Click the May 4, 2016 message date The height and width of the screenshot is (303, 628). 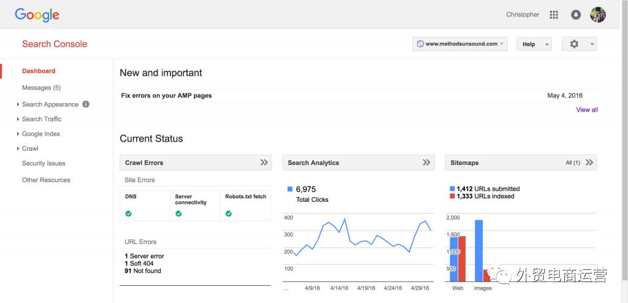[x=565, y=96]
